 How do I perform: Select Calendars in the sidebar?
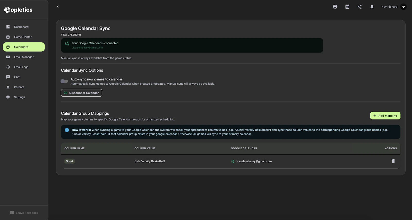[24, 47]
